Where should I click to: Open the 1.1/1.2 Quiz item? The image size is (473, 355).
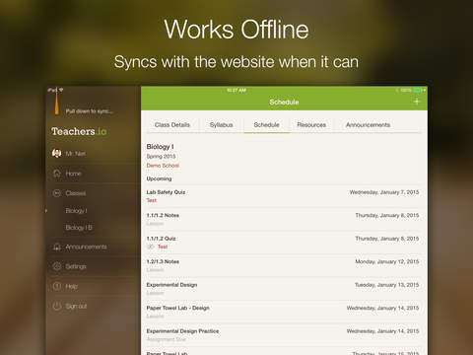coord(283,243)
